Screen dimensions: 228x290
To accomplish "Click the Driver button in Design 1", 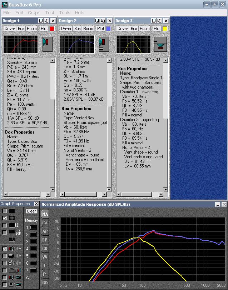I will coord(10,29).
